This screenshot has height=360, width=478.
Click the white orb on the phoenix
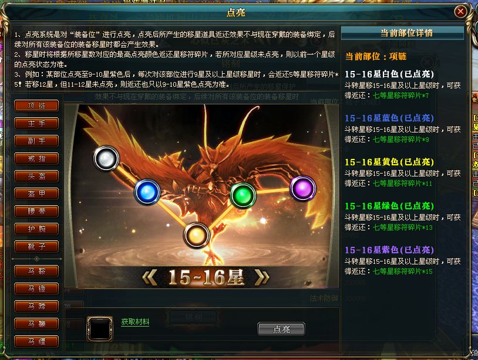click(106, 158)
